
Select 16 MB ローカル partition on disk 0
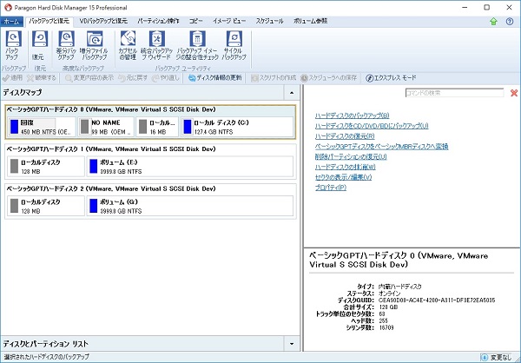point(157,127)
